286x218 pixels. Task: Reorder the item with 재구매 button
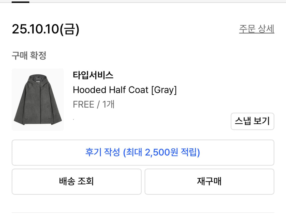pyautogui.click(x=209, y=181)
